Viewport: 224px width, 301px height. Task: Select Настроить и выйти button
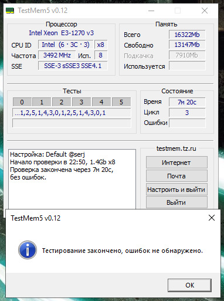pyautogui.click(x=177, y=190)
